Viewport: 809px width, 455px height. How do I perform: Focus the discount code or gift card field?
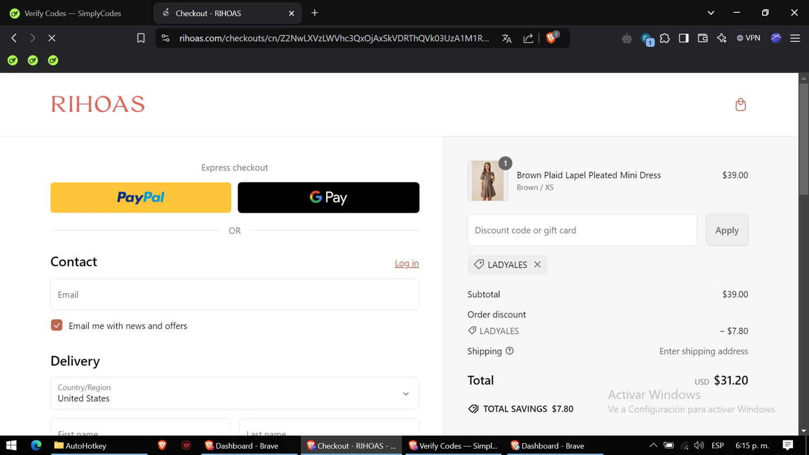(582, 230)
